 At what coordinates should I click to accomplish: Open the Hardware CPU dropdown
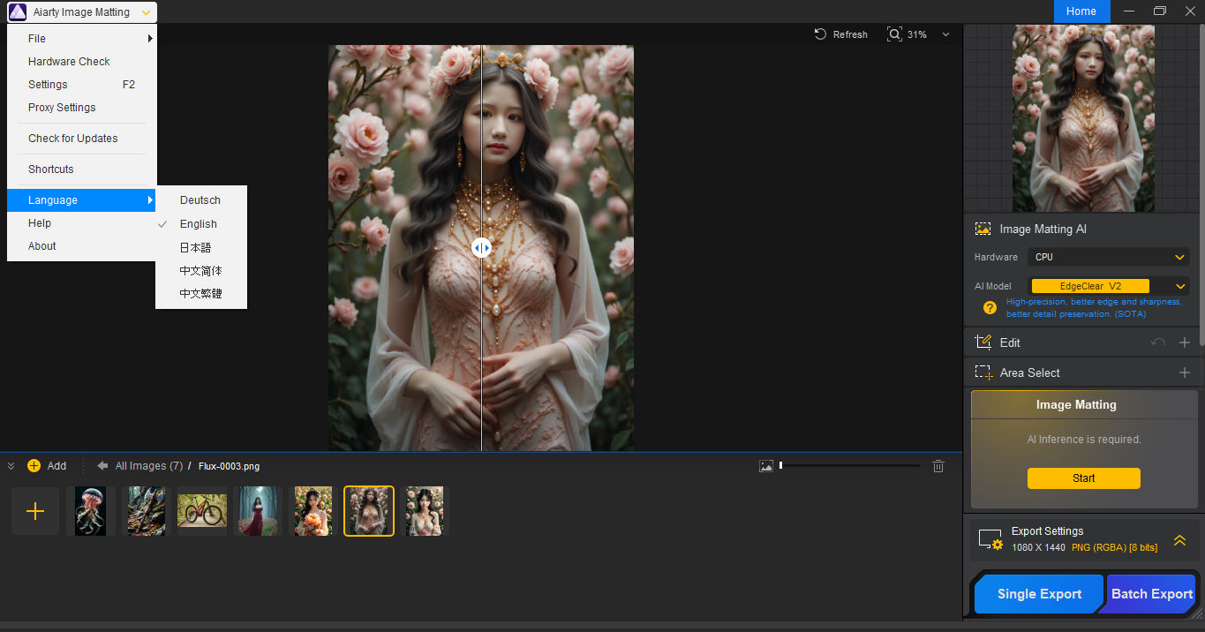tap(1109, 257)
